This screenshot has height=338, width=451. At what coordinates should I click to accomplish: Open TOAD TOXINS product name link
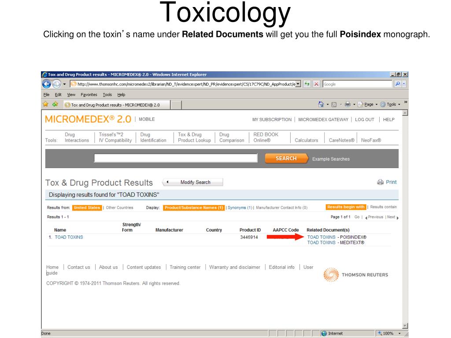[x=69, y=237]
